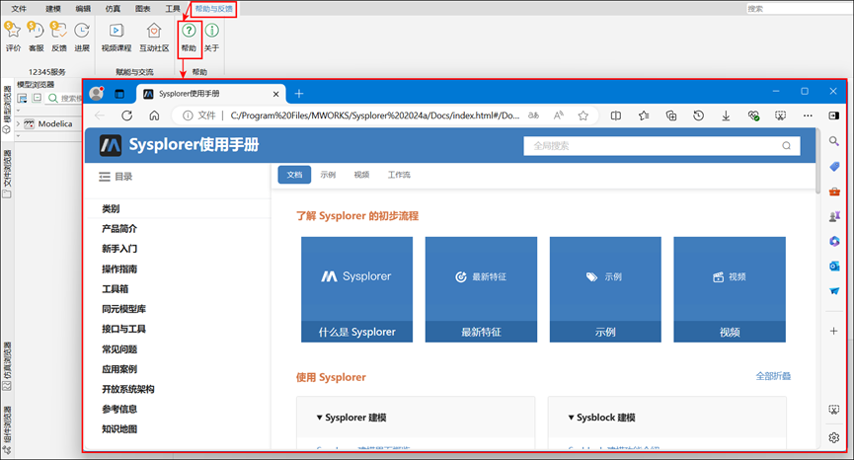The height and width of the screenshot is (460, 854).
Task: Click the Sysplorer manual logo
Action: tap(111, 145)
